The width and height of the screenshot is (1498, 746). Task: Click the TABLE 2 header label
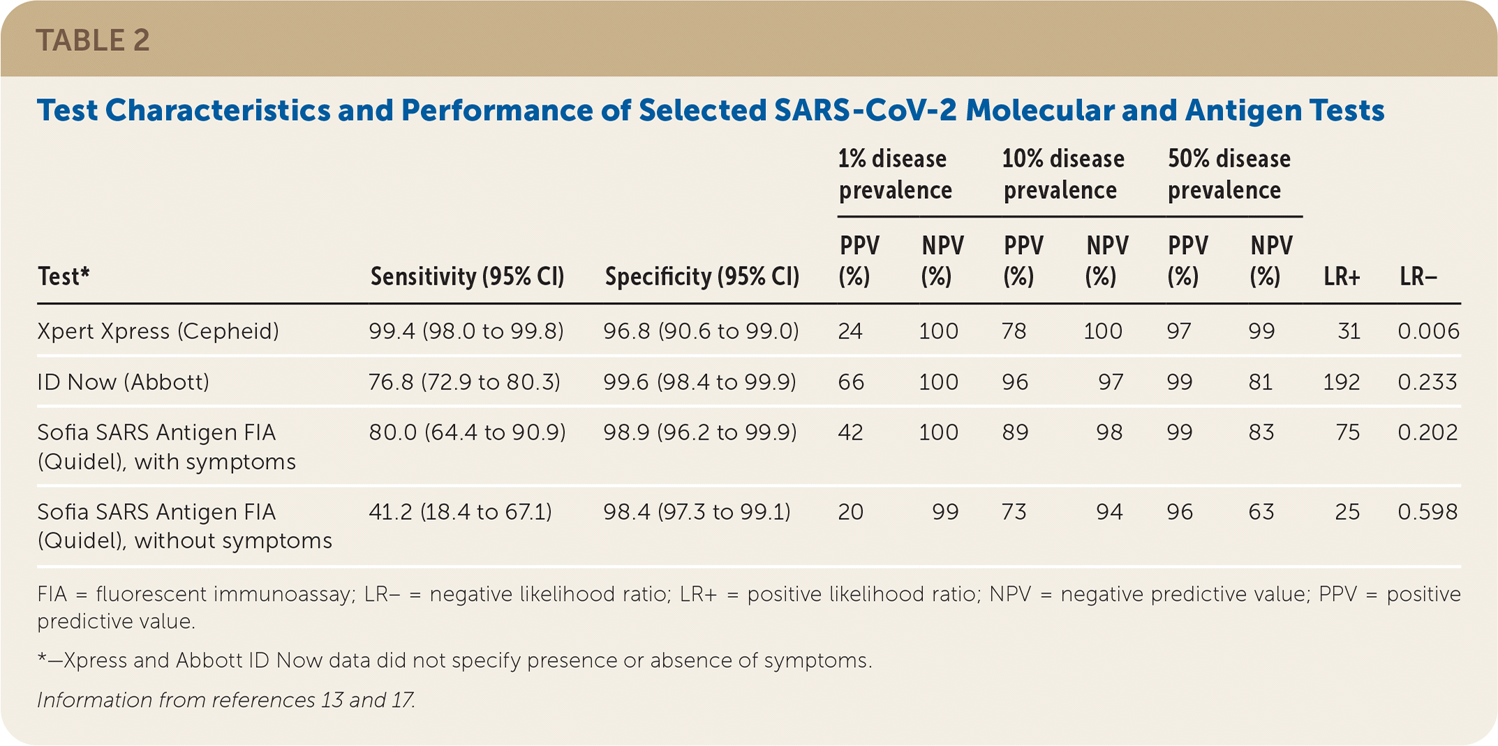click(x=93, y=40)
